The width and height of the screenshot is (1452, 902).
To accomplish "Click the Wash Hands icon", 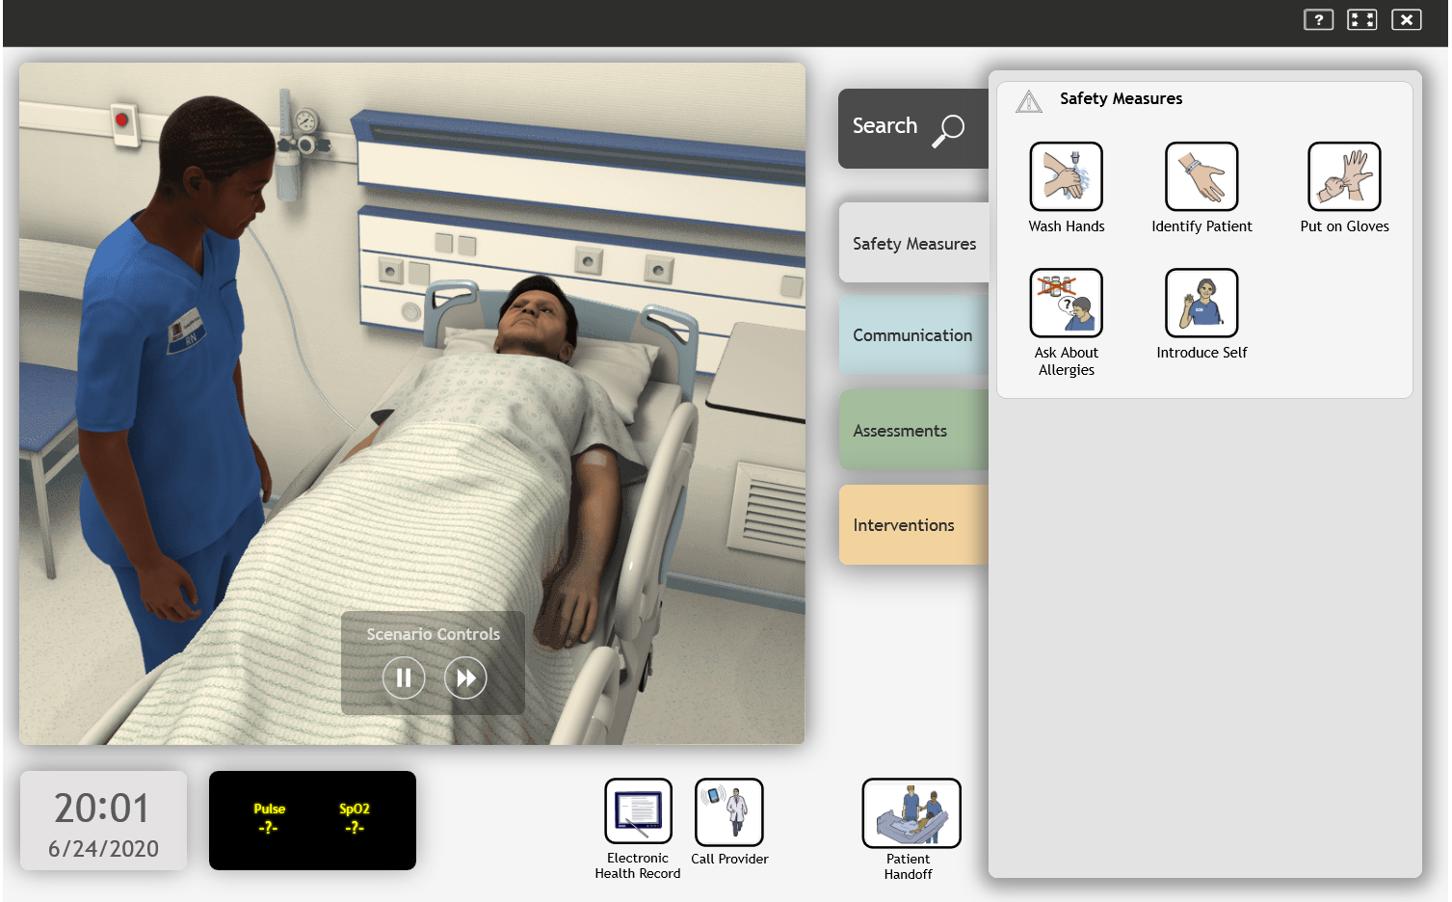I will [x=1066, y=177].
